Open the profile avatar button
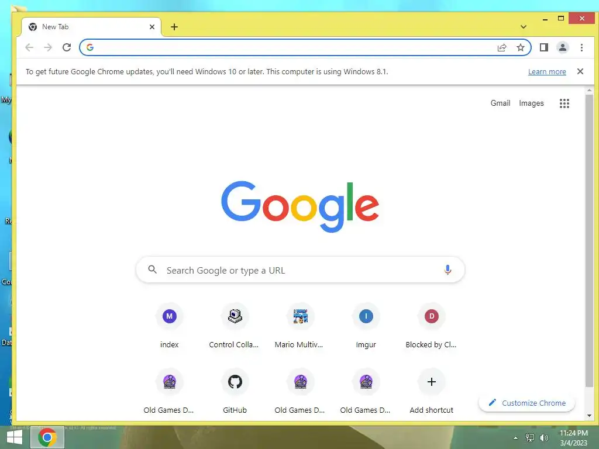599x449 pixels. pos(563,47)
